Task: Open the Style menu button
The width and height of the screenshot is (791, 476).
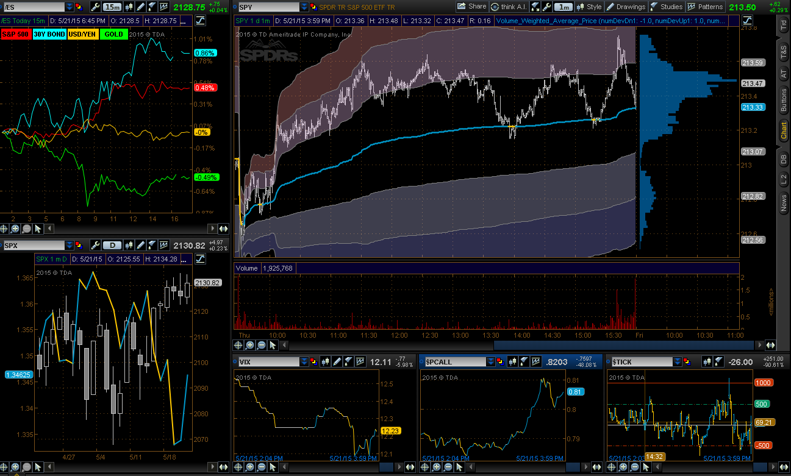Action: tap(589, 7)
